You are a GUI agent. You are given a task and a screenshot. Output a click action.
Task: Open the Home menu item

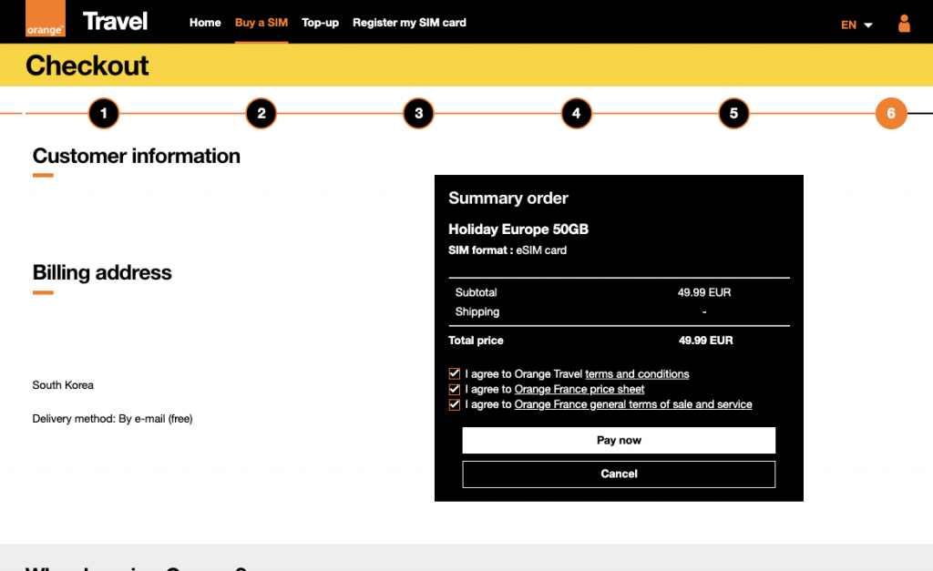tap(205, 23)
